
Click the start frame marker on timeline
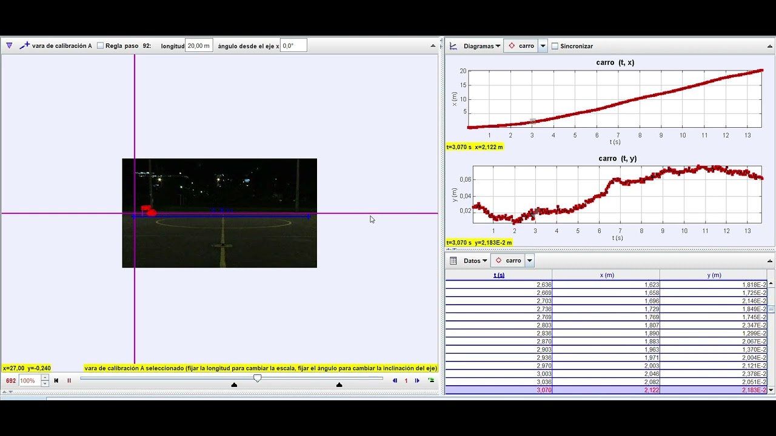[x=234, y=385]
